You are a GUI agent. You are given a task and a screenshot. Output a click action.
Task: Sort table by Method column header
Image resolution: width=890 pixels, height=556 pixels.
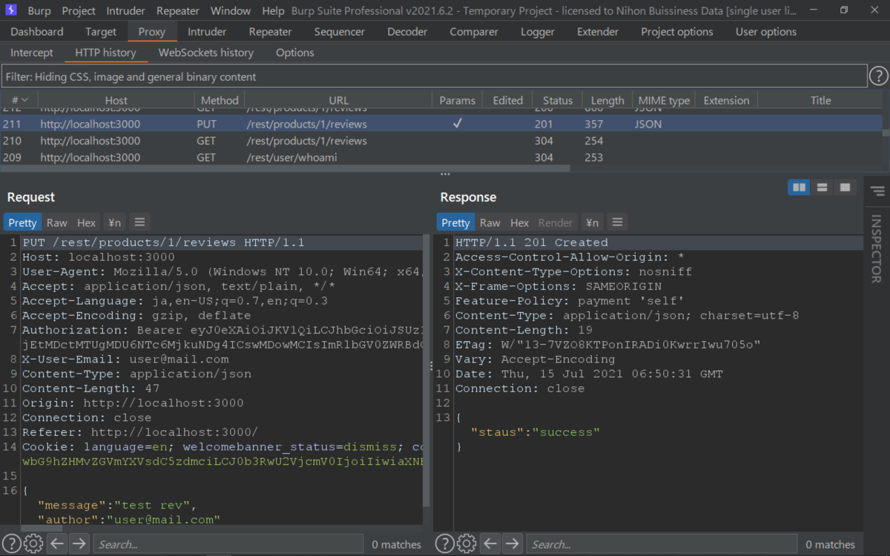pyautogui.click(x=220, y=100)
